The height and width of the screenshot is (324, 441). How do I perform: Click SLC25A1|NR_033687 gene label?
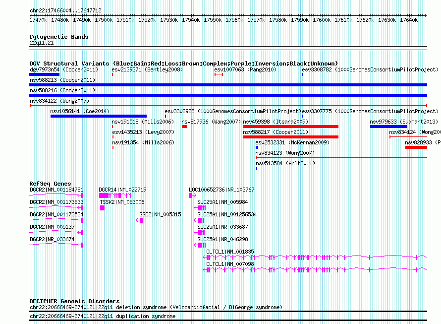coord(222,227)
